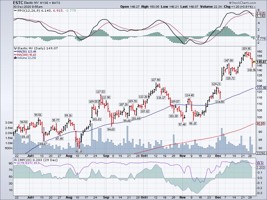This screenshot has width=267, height=200.
Task: Click the 117.53 price high label
Action: coord(100,92)
